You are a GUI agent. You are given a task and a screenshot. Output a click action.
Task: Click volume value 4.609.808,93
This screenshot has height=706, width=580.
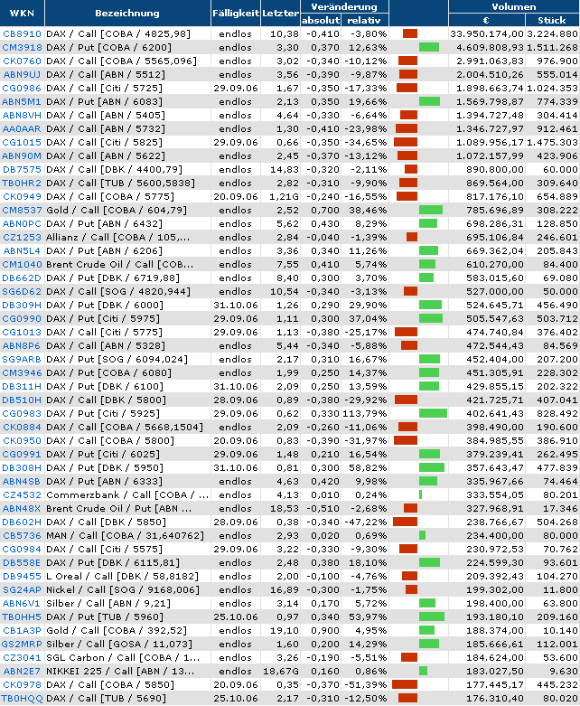tap(490, 47)
